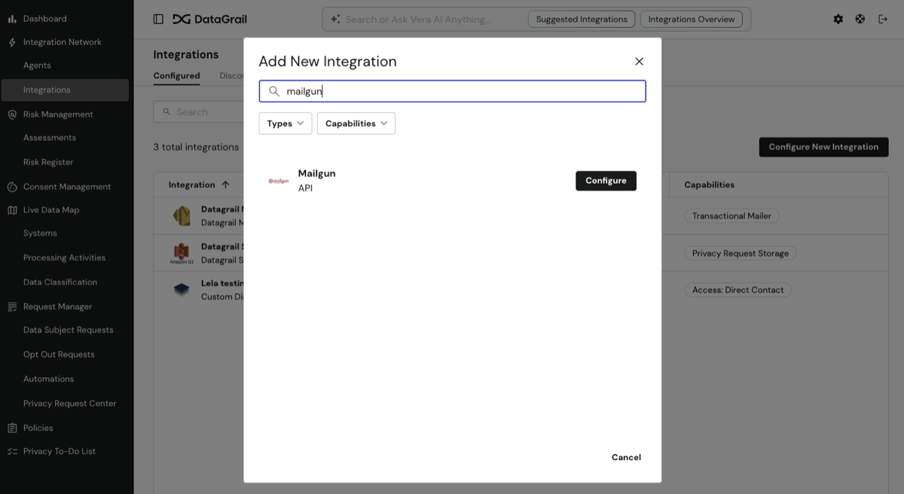Open the Types filter dropdown
This screenshot has height=494, width=904.
[286, 123]
